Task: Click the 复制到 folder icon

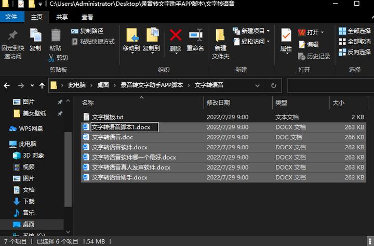Action: coord(152,35)
